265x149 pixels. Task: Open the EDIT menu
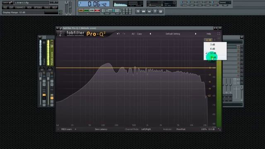[11, 7]
